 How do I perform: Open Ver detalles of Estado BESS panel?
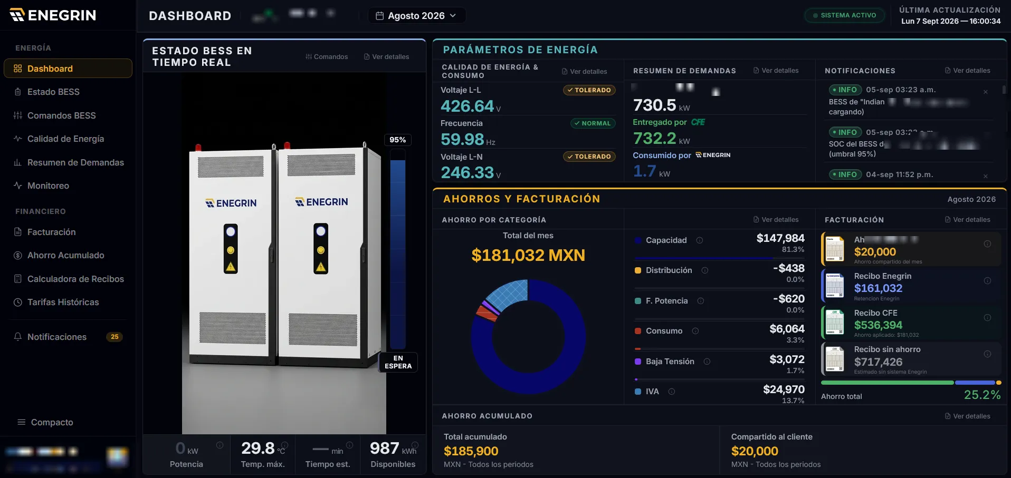tap(386, 57)
